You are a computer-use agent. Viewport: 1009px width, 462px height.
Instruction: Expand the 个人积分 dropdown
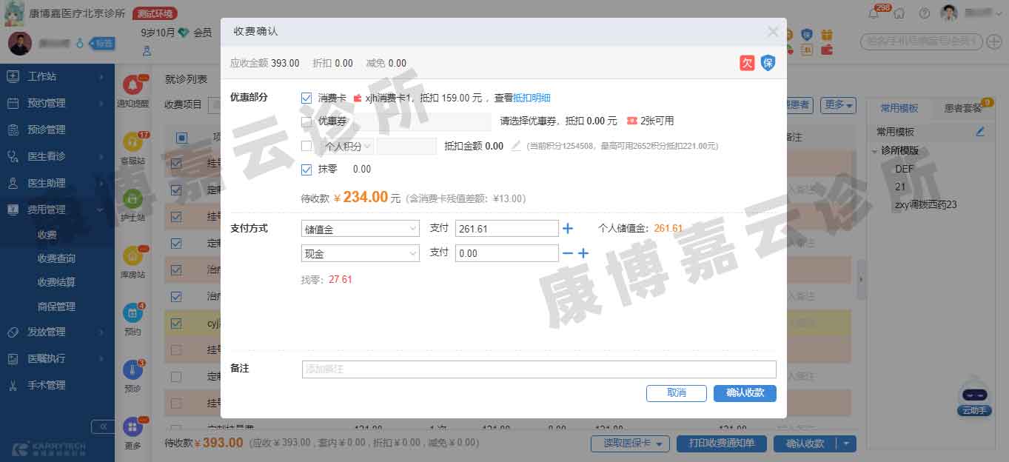(347, 147)
